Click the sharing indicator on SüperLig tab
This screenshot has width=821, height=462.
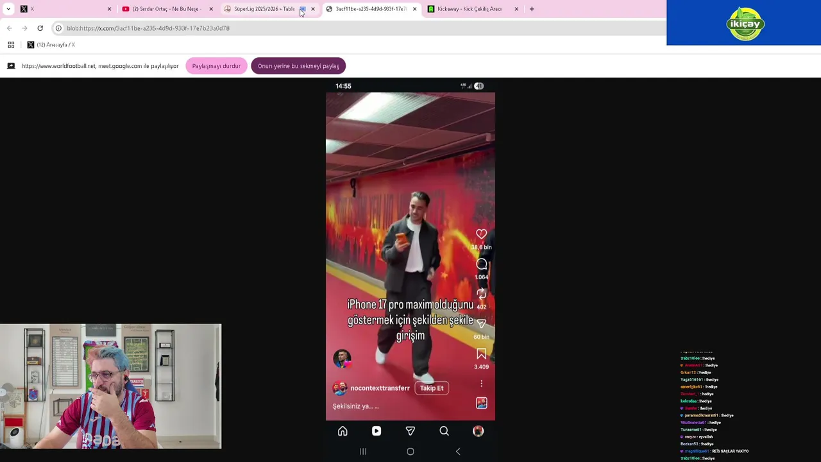(x=303, y=9)
